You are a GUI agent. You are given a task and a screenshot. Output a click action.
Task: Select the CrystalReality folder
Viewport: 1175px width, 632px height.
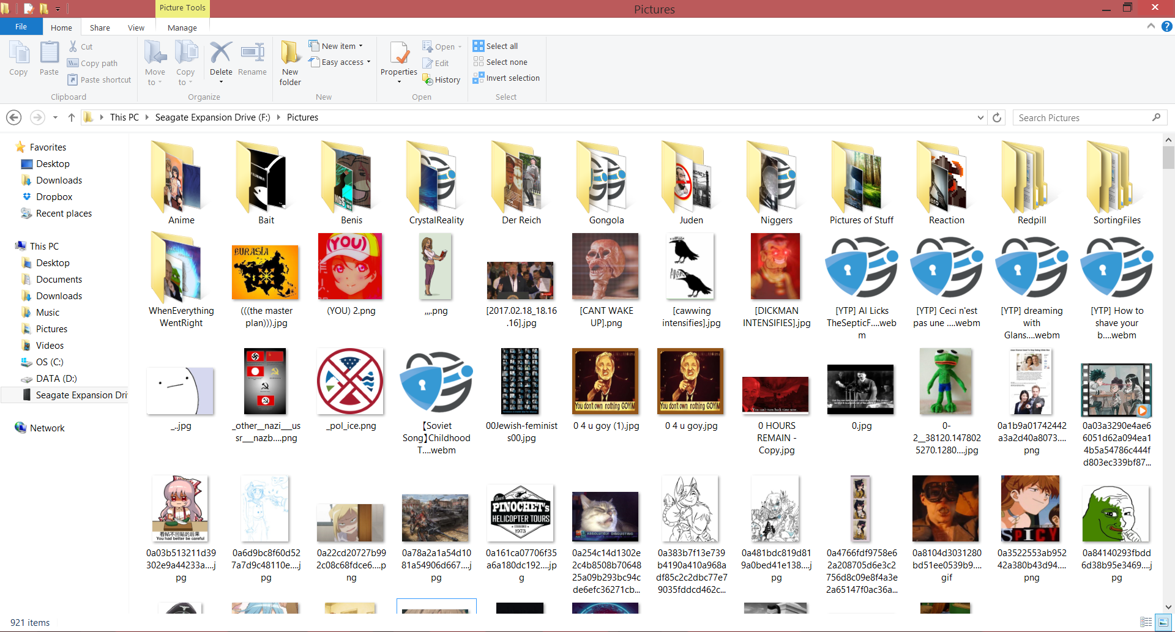[x=436, y=183]
